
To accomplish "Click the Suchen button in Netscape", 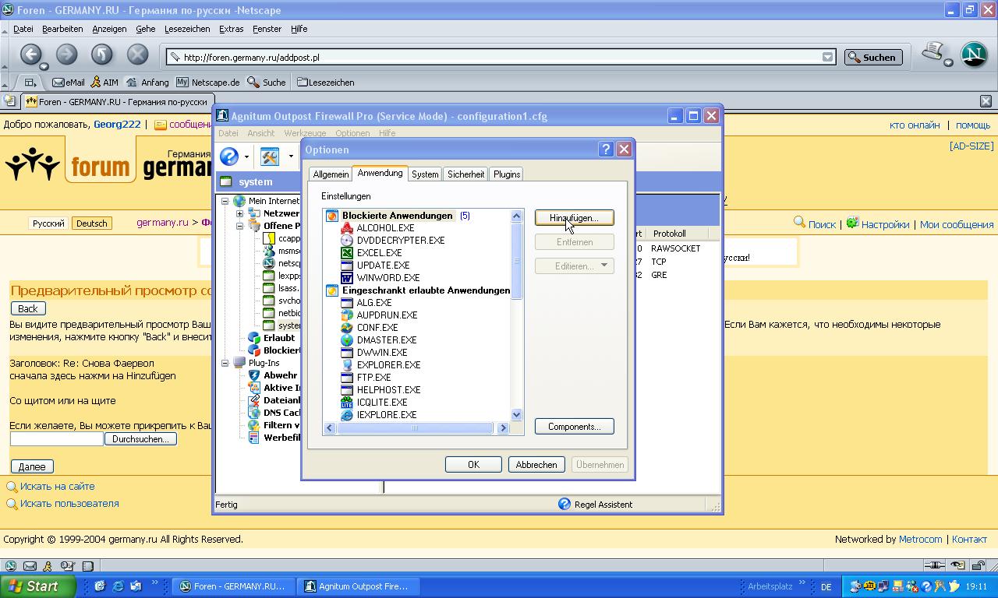I will (x=873, y=57).
